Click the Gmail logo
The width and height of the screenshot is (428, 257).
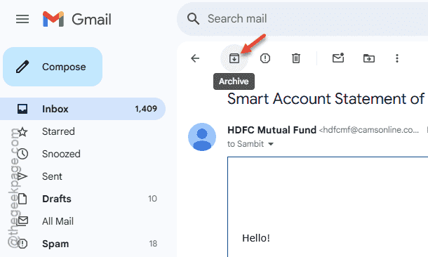pos(77,19)
